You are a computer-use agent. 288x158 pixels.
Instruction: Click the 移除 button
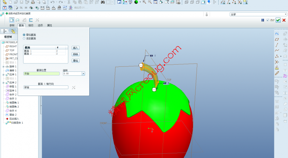pos(76,54)
